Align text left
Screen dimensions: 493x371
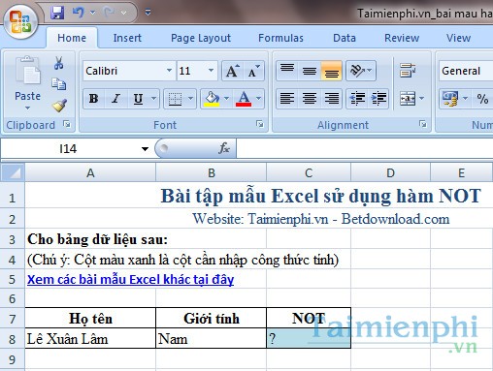click(x=287, y=98)
